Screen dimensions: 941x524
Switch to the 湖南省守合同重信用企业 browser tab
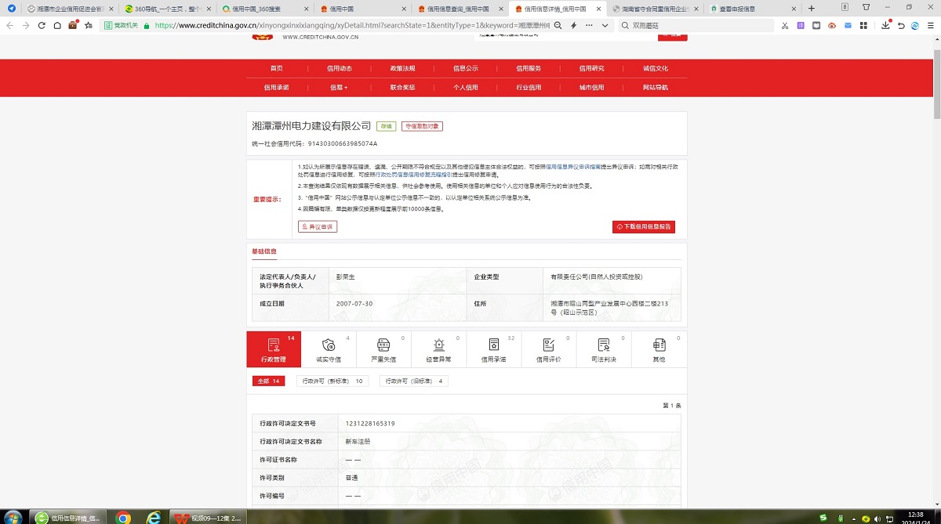pos(656,9)
